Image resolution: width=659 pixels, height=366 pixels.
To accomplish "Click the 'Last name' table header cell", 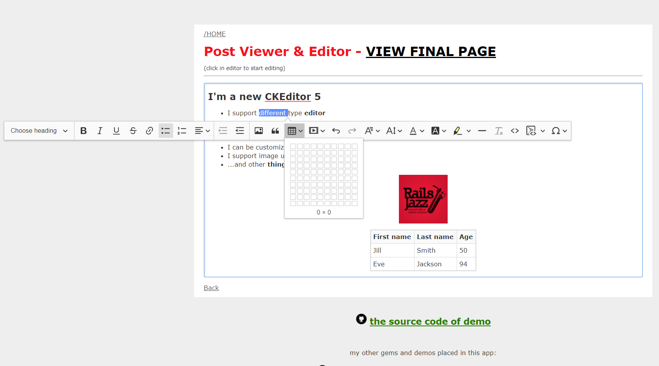I will tap(435, 237).
